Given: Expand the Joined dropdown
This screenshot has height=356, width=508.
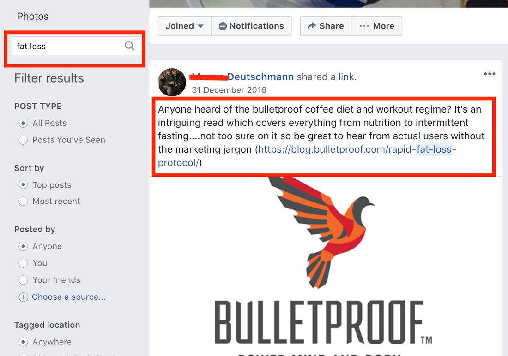Looking at the screenshot, I should point(184,26).
